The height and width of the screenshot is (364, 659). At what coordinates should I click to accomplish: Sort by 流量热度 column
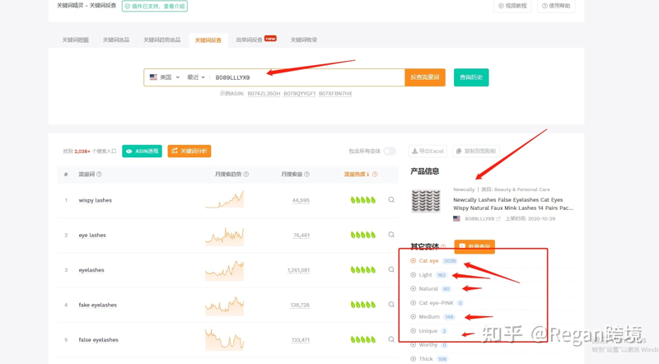(x=357, y=174)
